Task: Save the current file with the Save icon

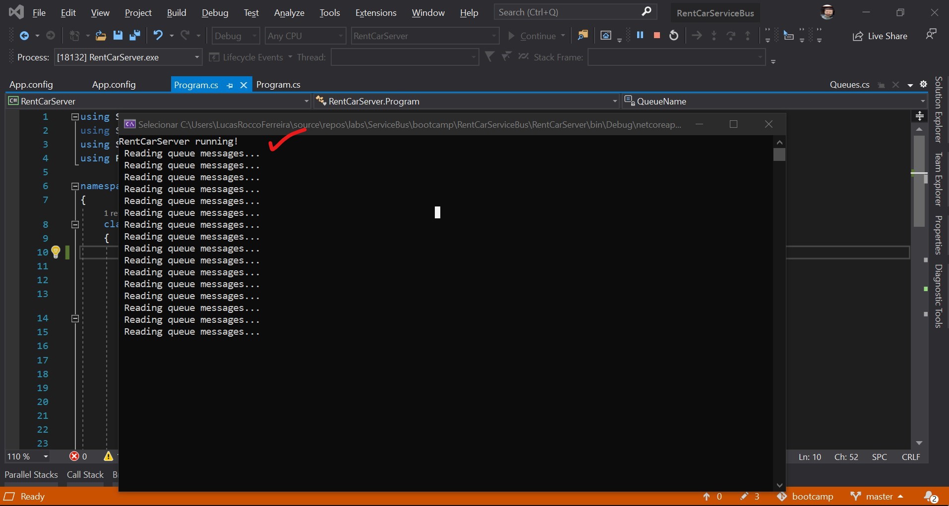Action: click(118, 36)
